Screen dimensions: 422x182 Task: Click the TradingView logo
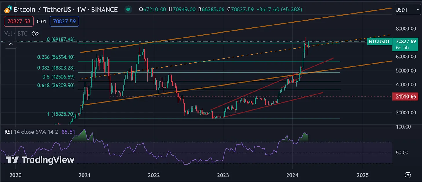[x=40, y=160]
